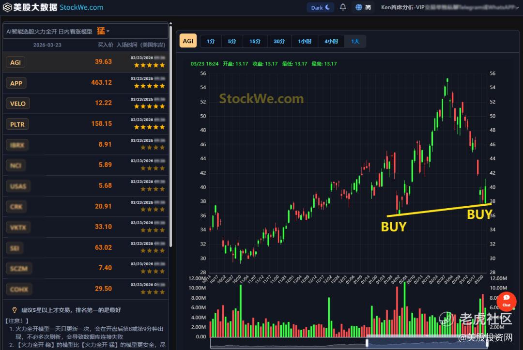The height and width of the screenshot is (350, 523).
Task: Click the five-star rating in APP row
Action: pyautogui.click(x=150, y=86)
